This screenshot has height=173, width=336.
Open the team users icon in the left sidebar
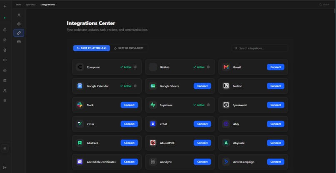(5, 90)
